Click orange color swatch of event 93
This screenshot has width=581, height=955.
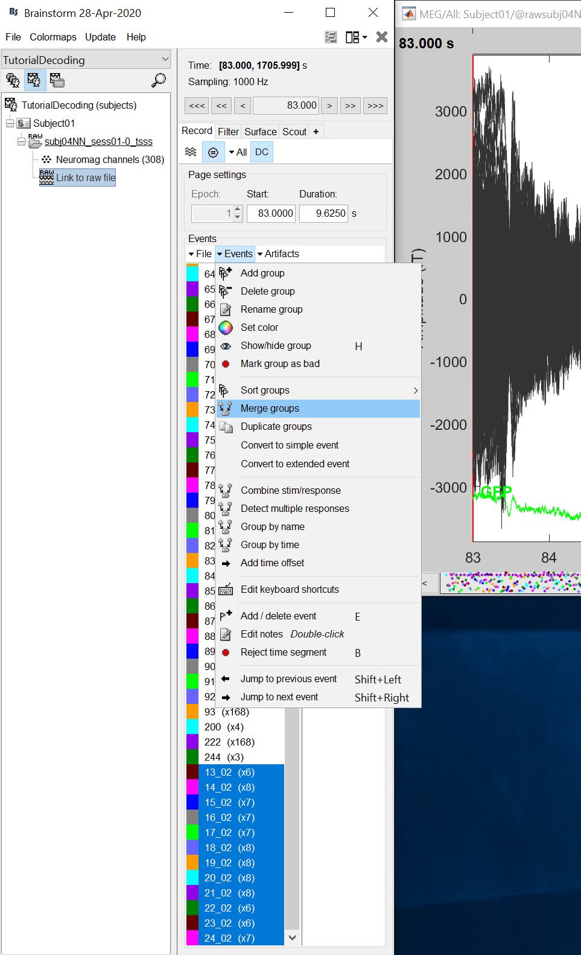[x=192, y=712]
